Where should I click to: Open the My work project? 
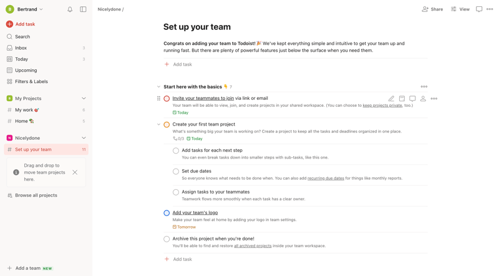[46, 110]
